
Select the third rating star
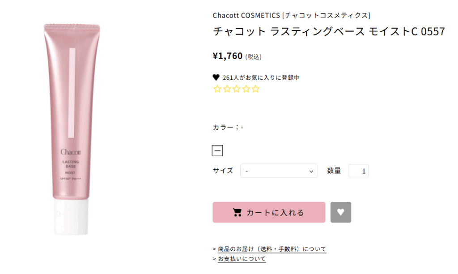coord(236,89)
